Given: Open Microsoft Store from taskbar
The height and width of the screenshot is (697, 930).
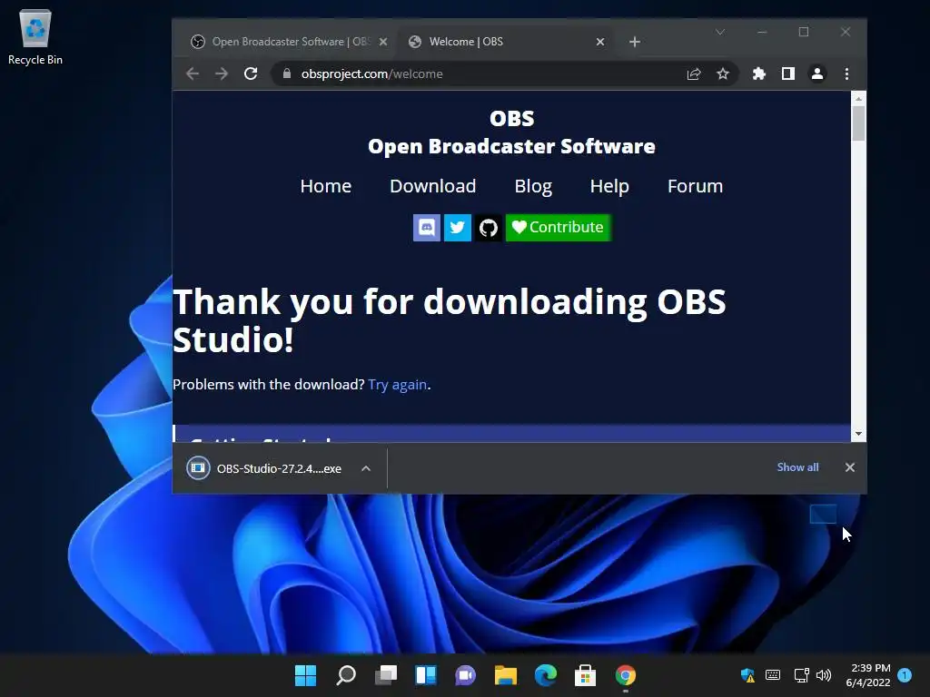Looking at the screenshot, I should pos(586,675).
